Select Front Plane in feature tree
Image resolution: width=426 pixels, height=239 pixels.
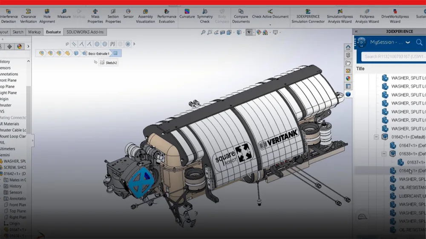pos(8,80)
